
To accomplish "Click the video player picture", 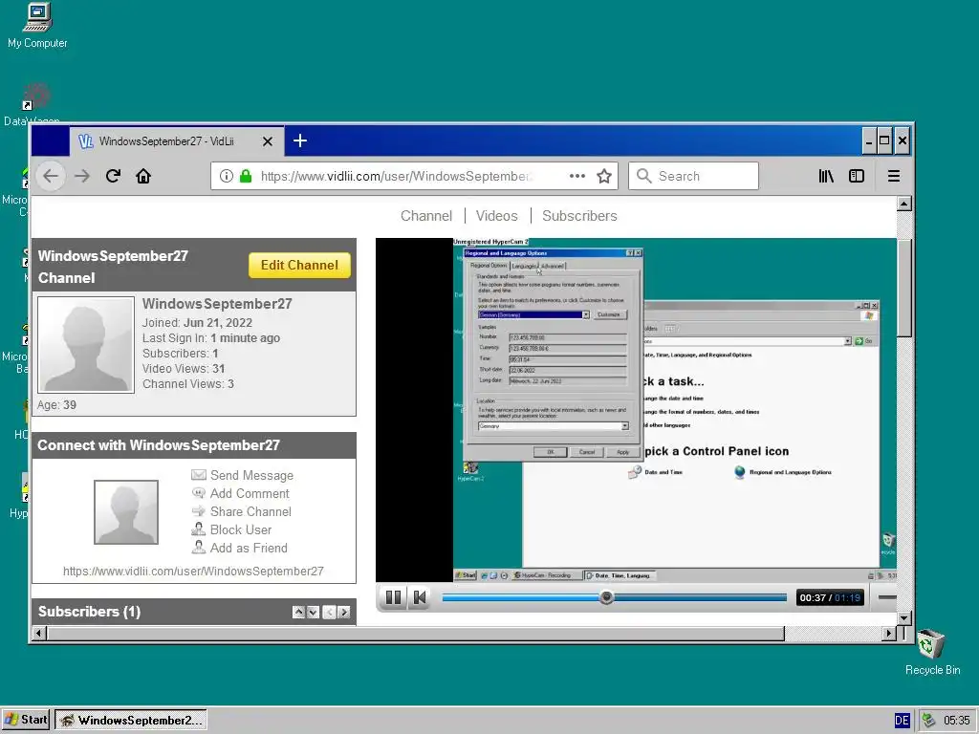I will tap(636, 410).
